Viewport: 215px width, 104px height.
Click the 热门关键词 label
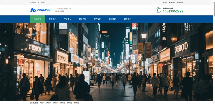[x=34, y=103]
